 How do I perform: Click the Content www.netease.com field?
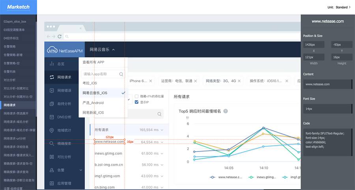point(327,84)
